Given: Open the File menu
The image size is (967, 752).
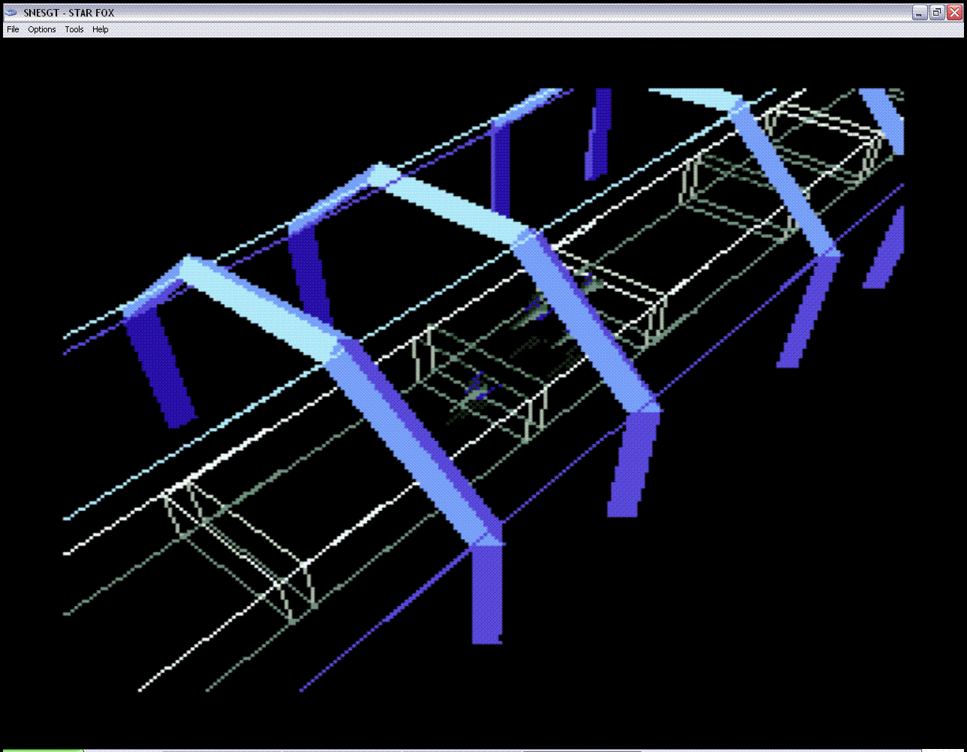Looking at the screenshot, I should click(13, 29).
